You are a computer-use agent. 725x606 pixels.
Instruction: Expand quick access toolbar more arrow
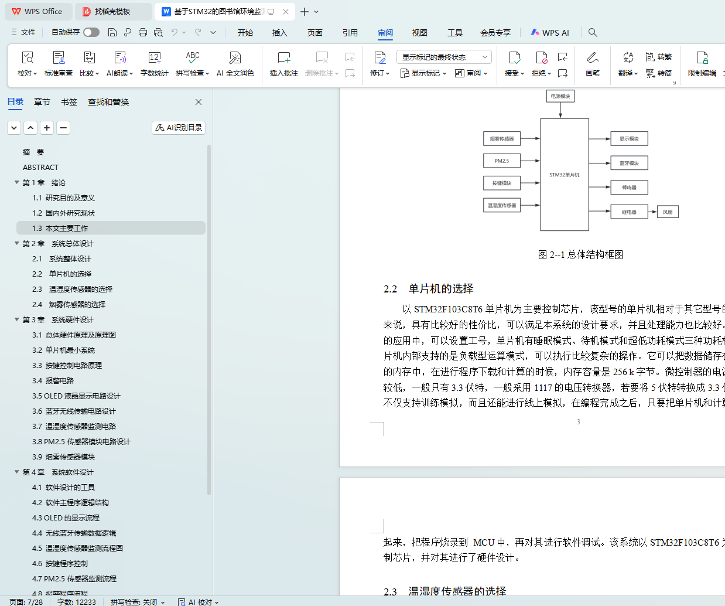213,32
